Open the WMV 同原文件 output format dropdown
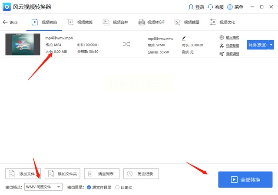Viewport: 278px width, 195px height. coord(43,187)
